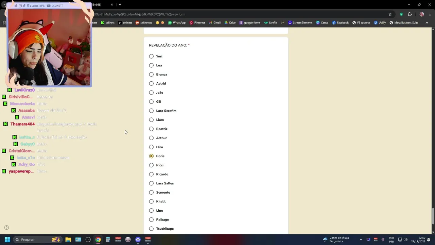Image resolution: width=435 pixels, height=245 pixels.
Task: Open the celinettos Reddit bookmark
Action: tap(144, 23)
